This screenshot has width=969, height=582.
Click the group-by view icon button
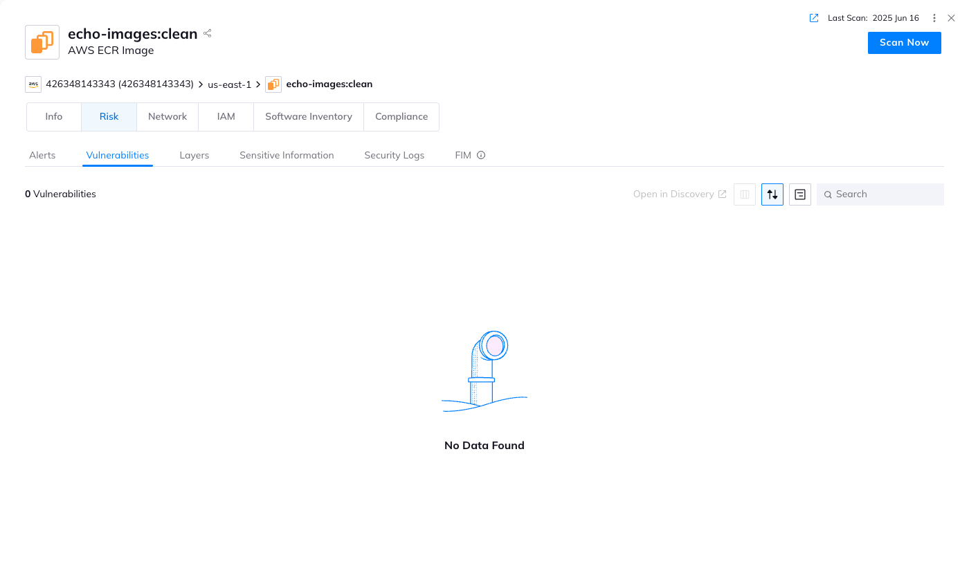coord(800,194)
